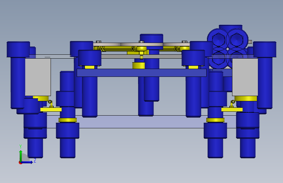
Task: Select the long horizontal blue bar in the center
Action: click(x=142, y=73)
